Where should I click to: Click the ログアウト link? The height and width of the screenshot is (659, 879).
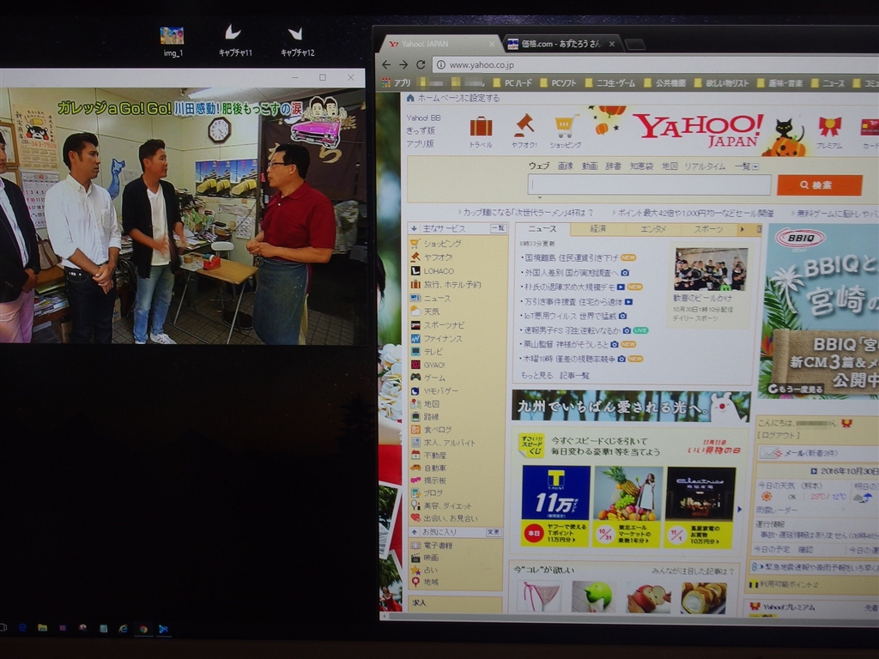point(779,435)
